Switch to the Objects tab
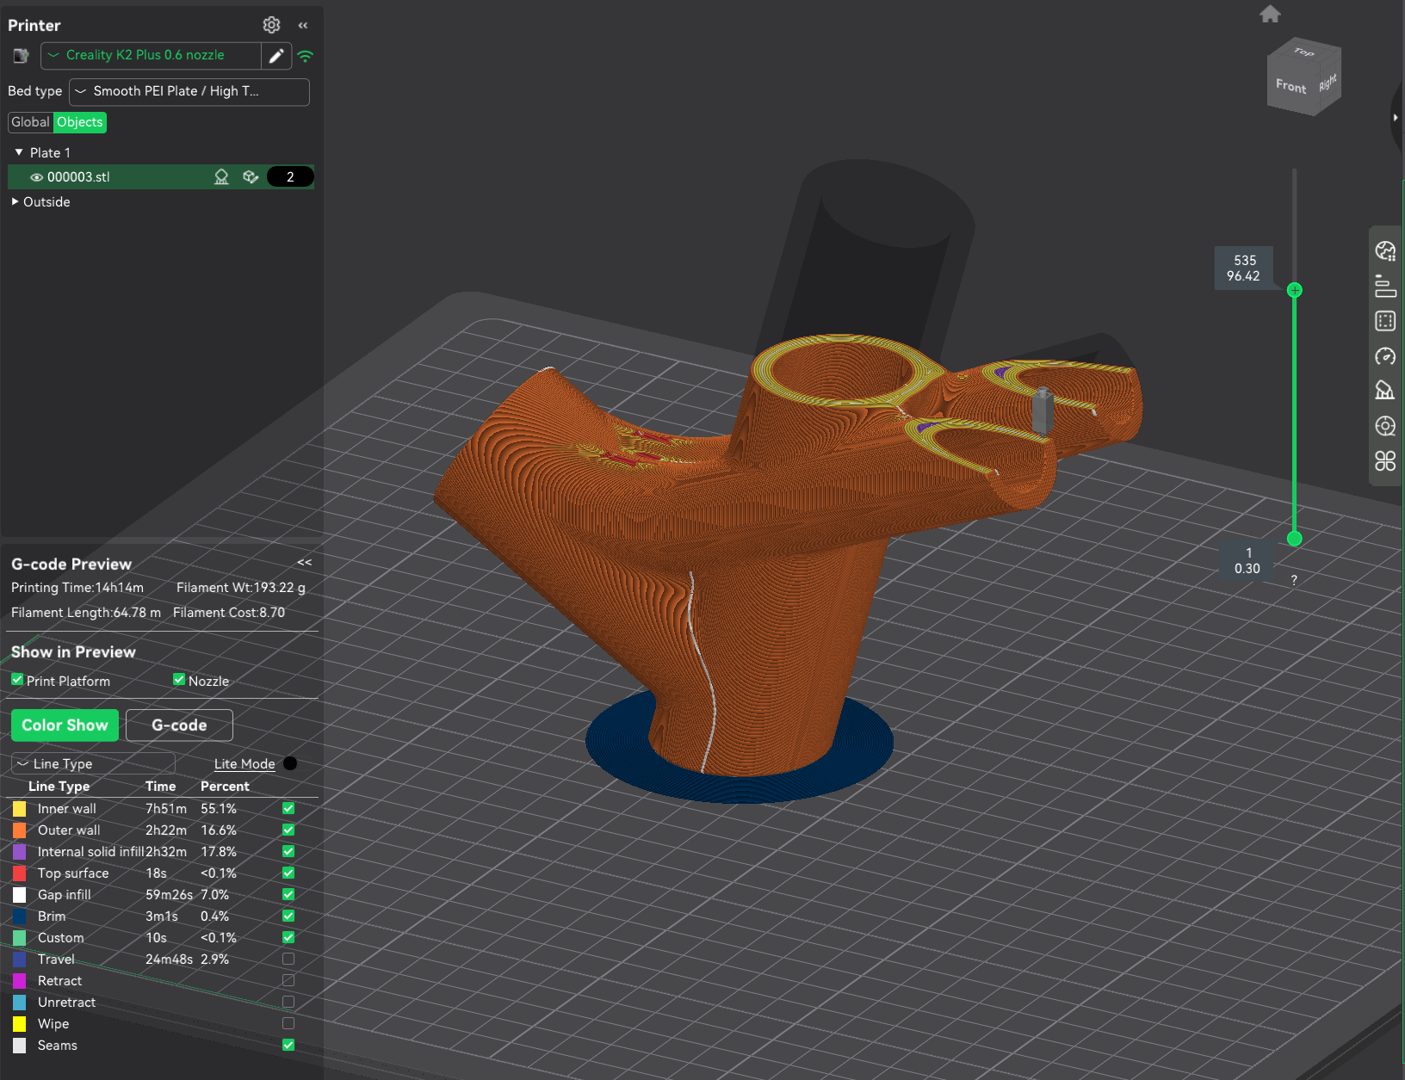 coord(79,122)
